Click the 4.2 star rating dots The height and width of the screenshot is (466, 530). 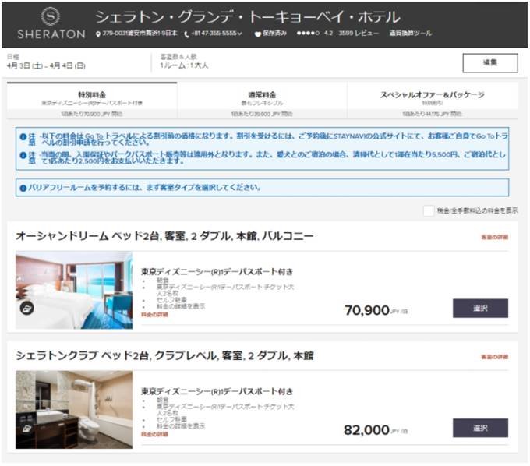pyautogui.click(x=308, y=33)
